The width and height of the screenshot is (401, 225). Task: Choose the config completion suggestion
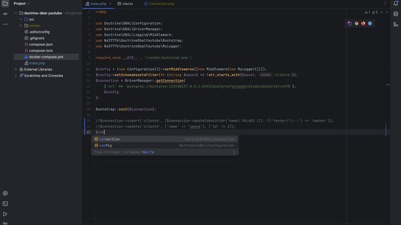165,146
